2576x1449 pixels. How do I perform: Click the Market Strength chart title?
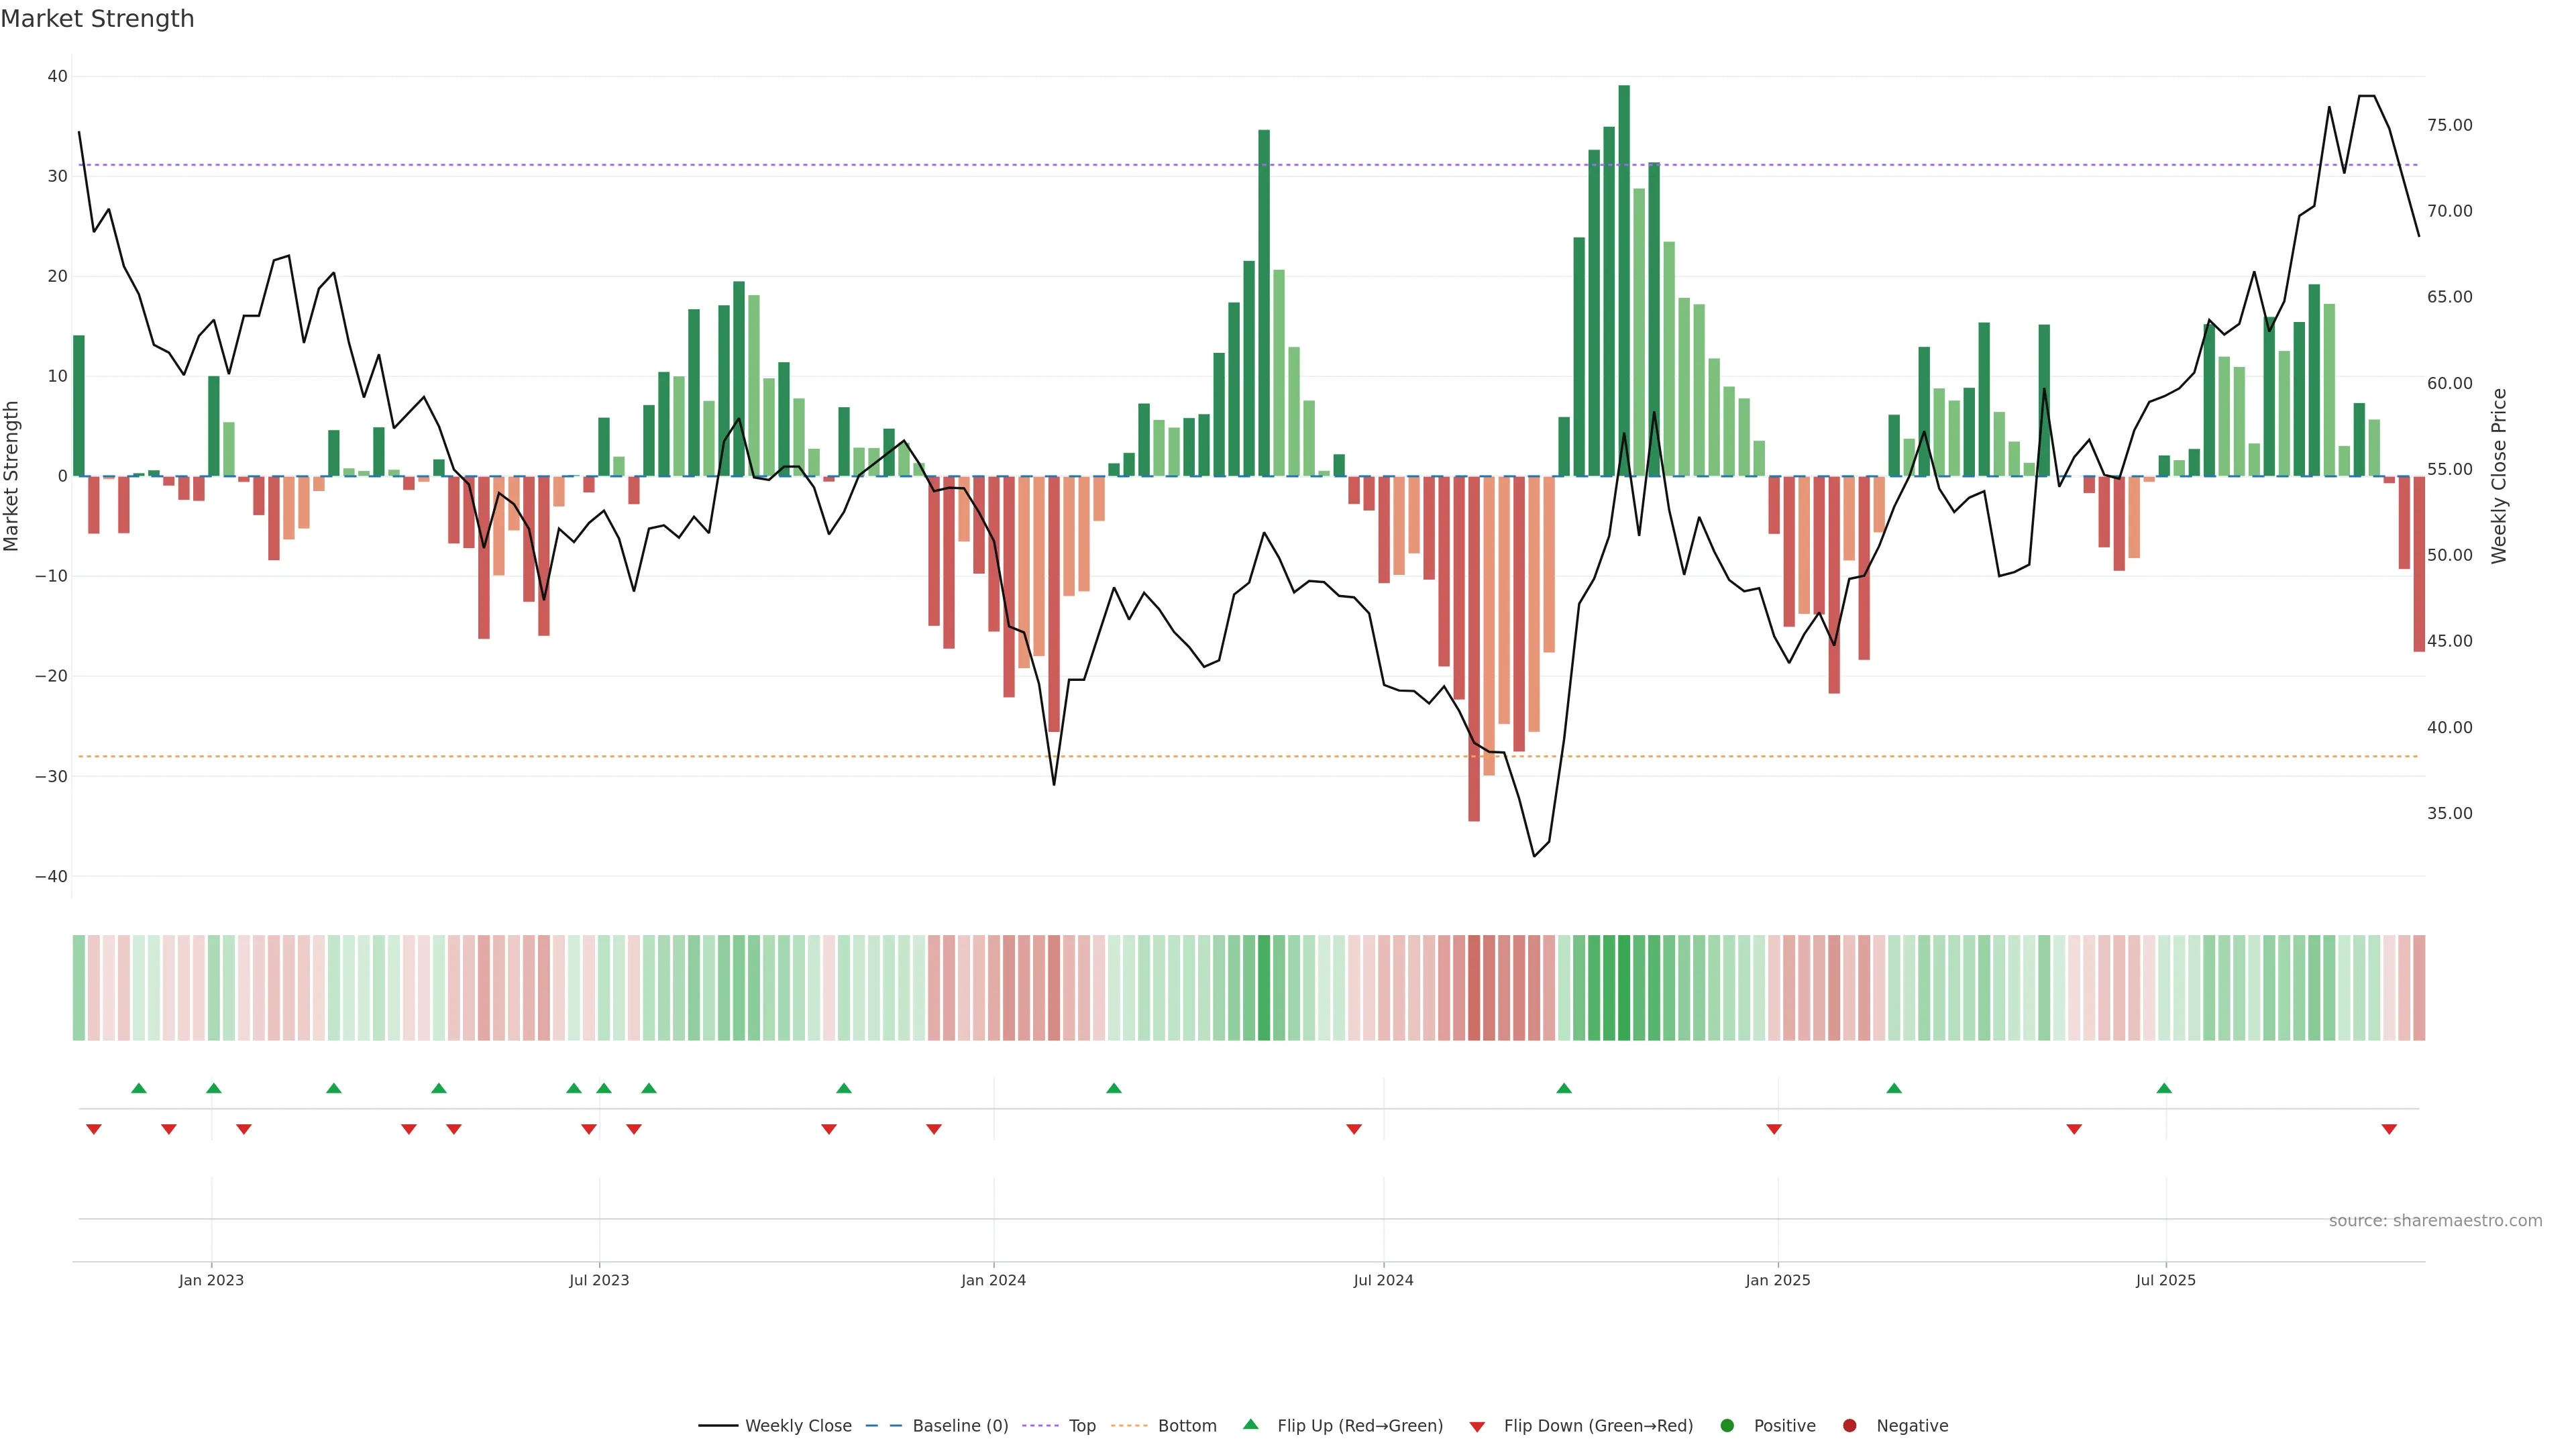(97, 19)
